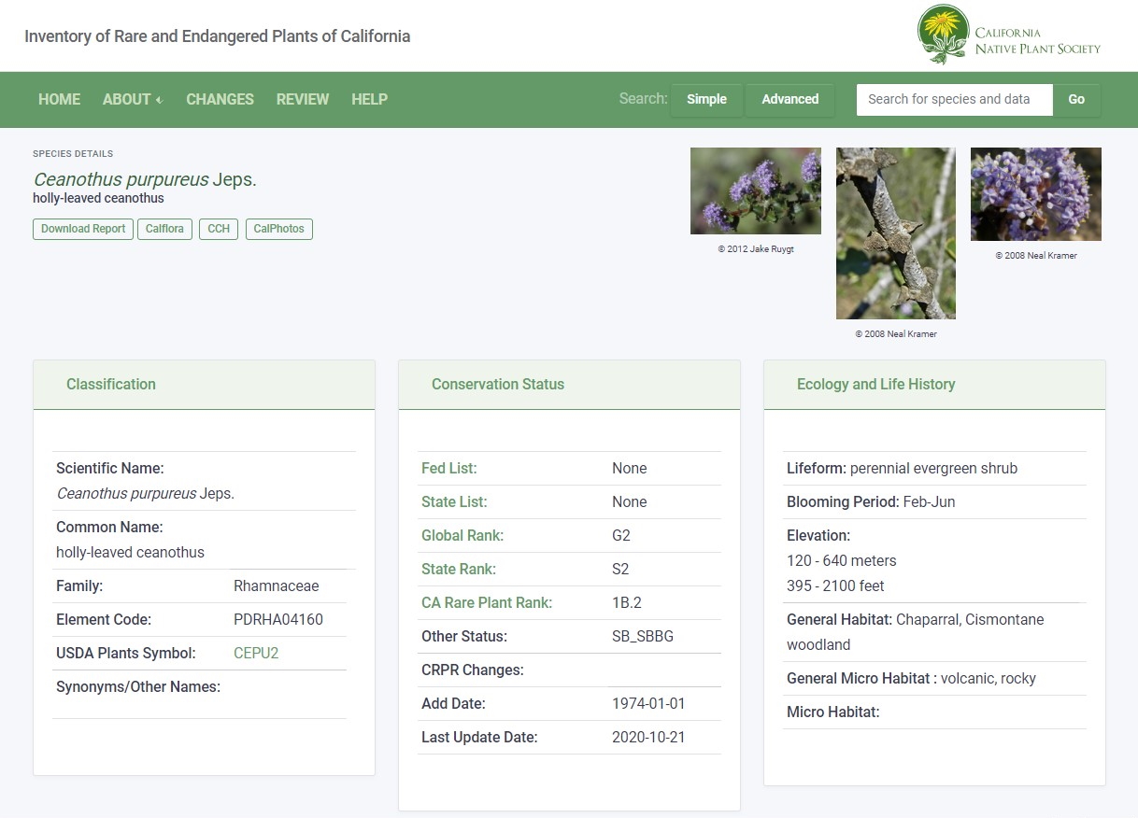Go to the REVIEW section
Screen dimensions: 1138x818
click(x=302, y=99)
